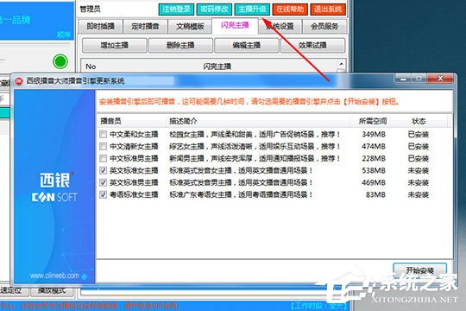Uncheck 英文标准男主播 checkbox

[x=103, y=182]
